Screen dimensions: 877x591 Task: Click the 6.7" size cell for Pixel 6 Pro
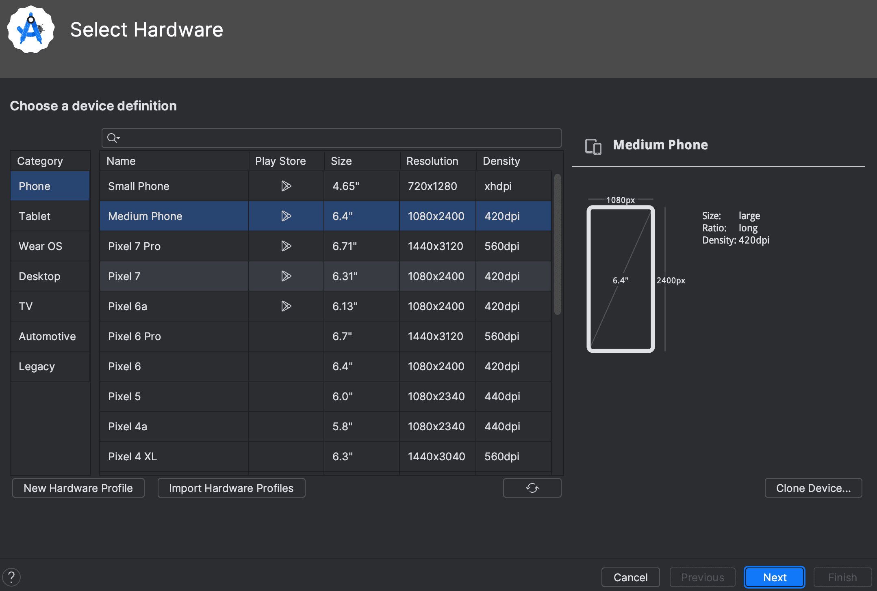[362, 336]
